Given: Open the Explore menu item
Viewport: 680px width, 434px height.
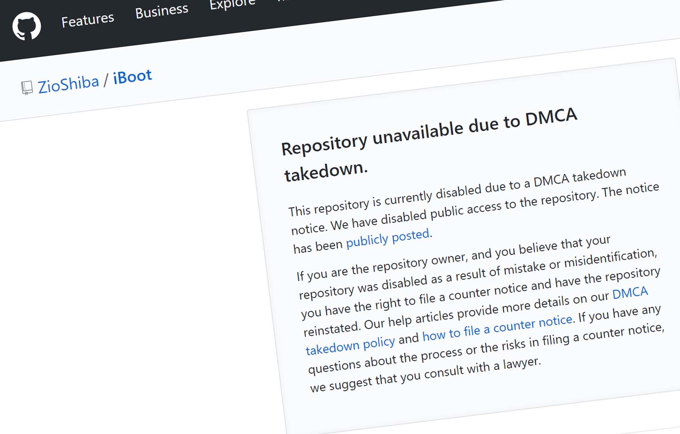Looking at the screenshot, I should (x=232, y=4).
